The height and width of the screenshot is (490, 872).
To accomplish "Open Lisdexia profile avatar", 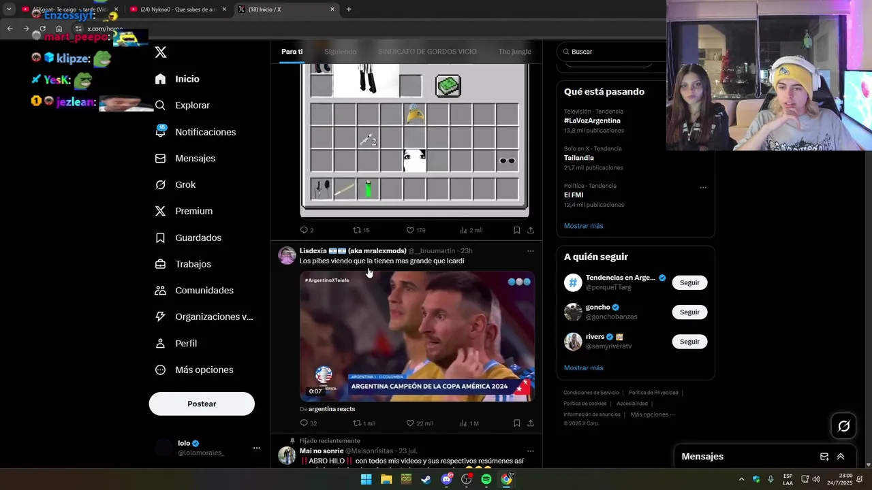I will pyautogui.click(x=287, y=255).
